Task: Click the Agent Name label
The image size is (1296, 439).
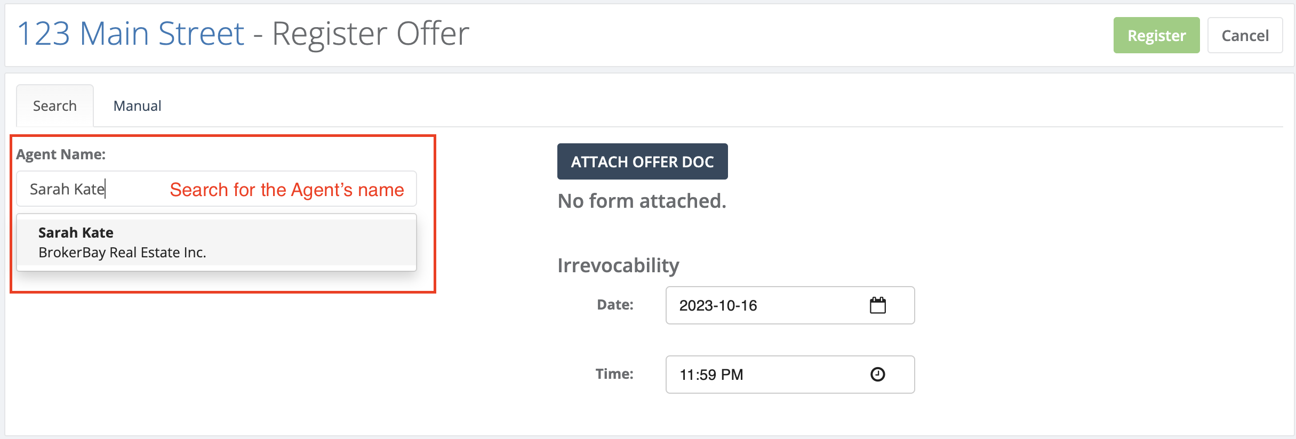Action: click(61, 155)
